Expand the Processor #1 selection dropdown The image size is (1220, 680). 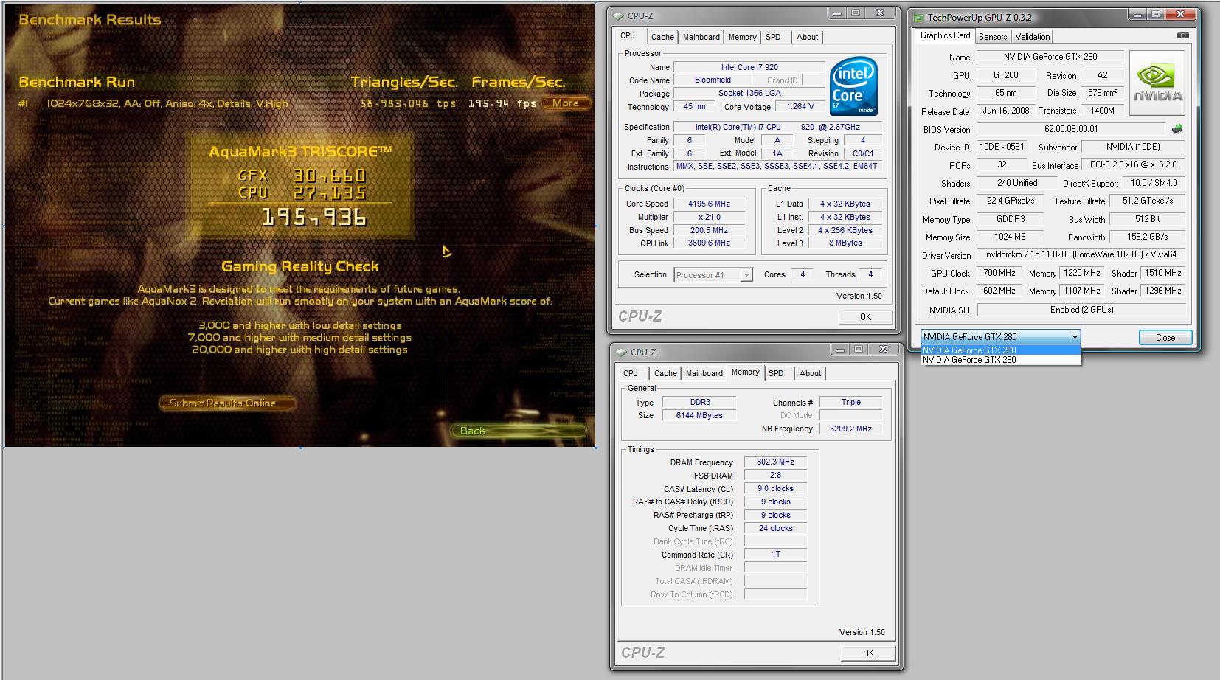tap(746, 275)
